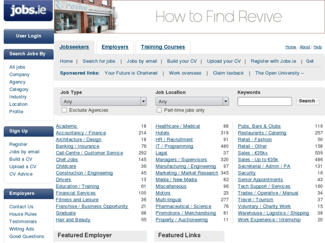Image resolution: width=325 pixels, height=243 pixels.
Task: Expand the Job Location dropdown
Action: (192, 101)
